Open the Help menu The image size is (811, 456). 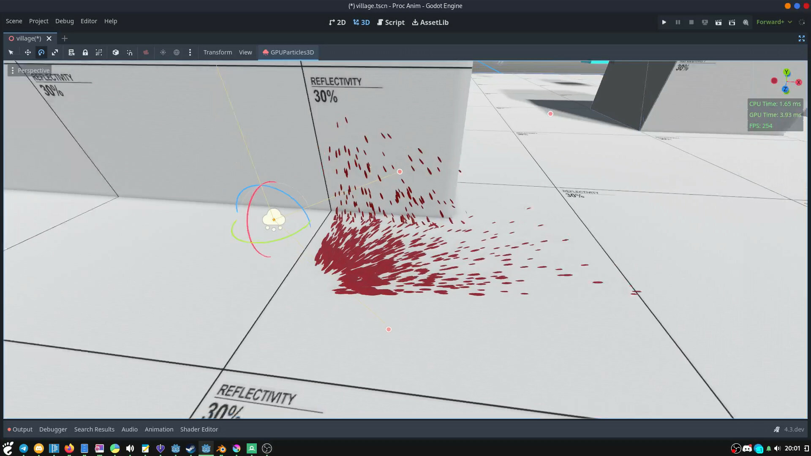click(x=111, y=21)
